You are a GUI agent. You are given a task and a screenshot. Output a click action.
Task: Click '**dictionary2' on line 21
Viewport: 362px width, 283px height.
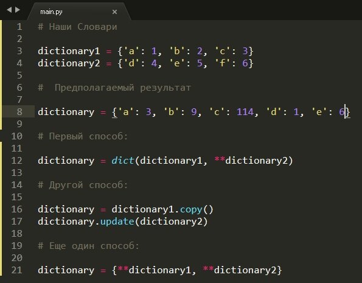[240, 270]
